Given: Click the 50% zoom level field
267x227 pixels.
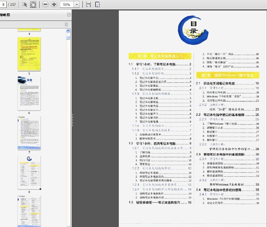Looking at the screenshot, I should tap(67, 4).
